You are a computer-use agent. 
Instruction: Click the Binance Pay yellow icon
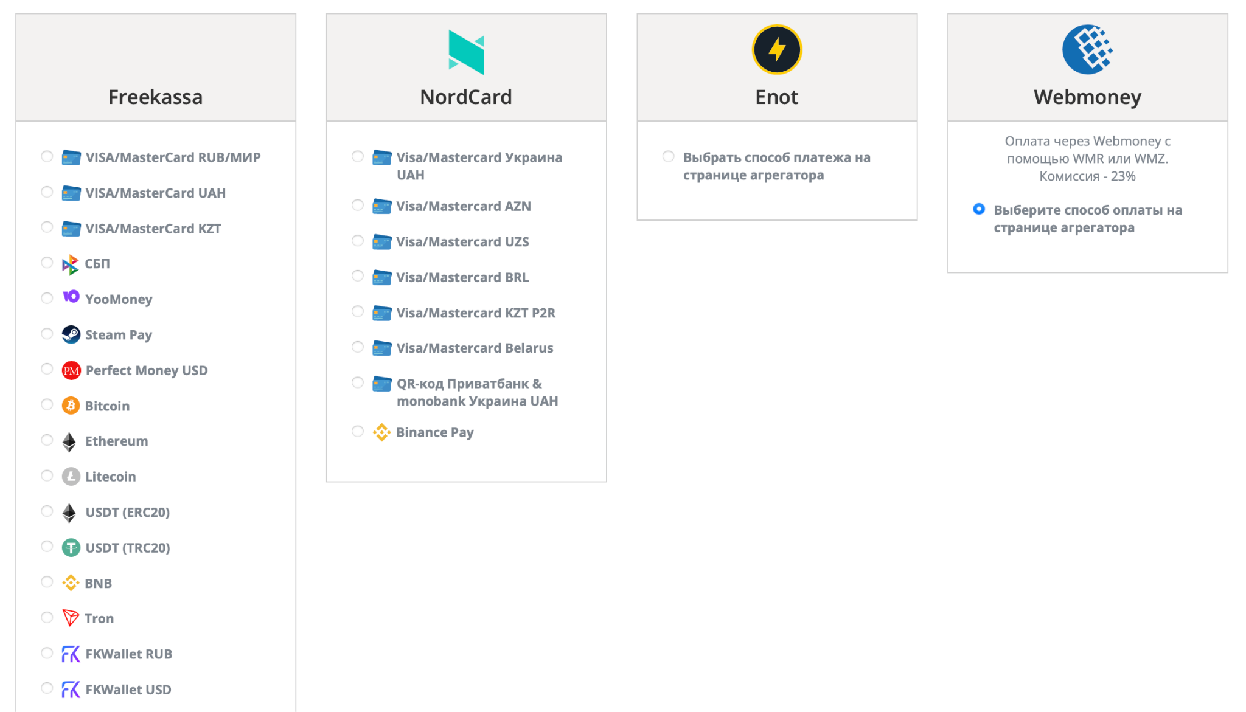[381, 432]
